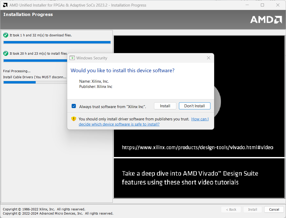Viewport: 286px width, 218px height.
Task: Minimize the AMD Unified Installer window
Action: tap(247, 5)
